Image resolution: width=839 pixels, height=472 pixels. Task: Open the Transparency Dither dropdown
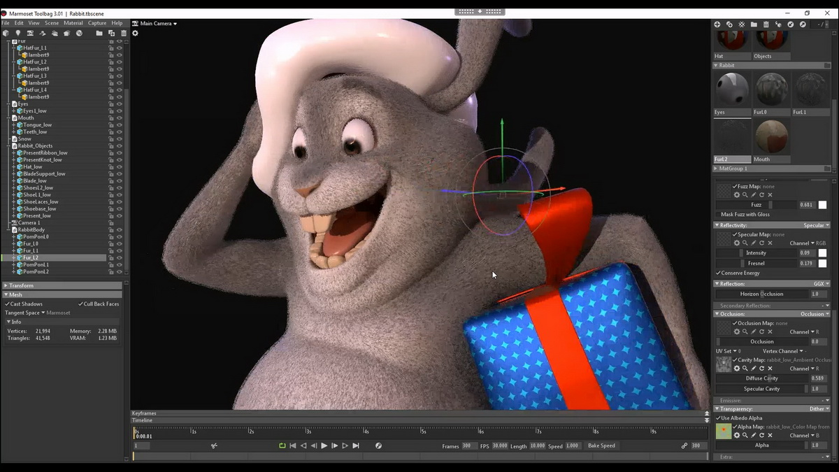[819, 409]
